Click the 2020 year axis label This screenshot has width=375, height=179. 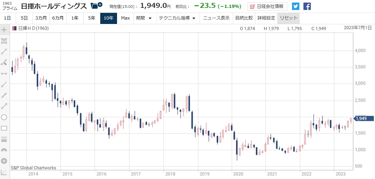[238, 174]
